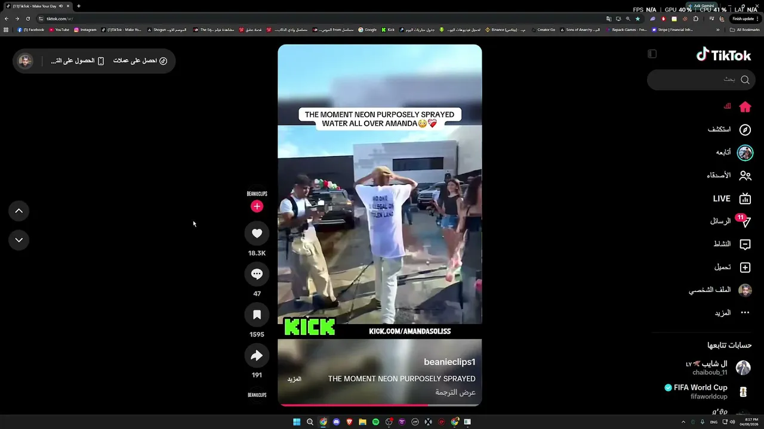Open Messages with 11 notifications

(x=744, y=221)
